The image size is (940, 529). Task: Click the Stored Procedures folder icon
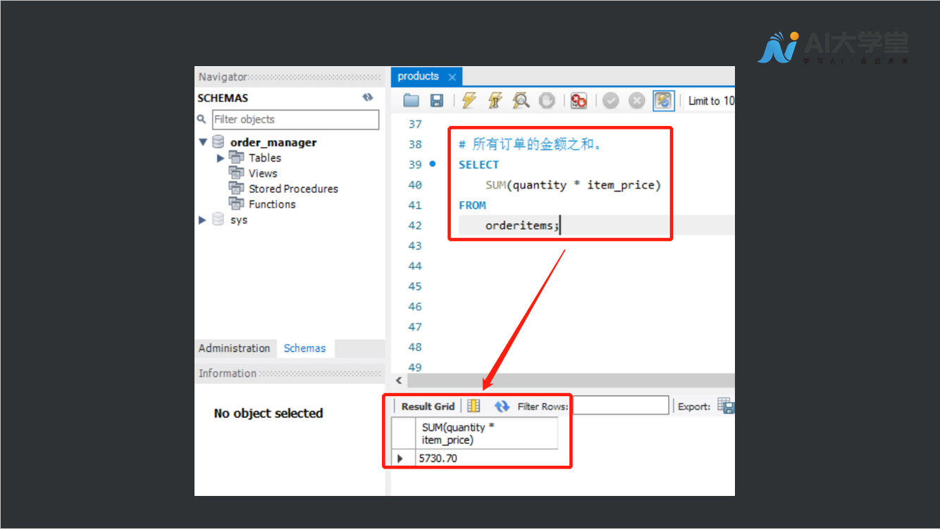click(236, 189)
